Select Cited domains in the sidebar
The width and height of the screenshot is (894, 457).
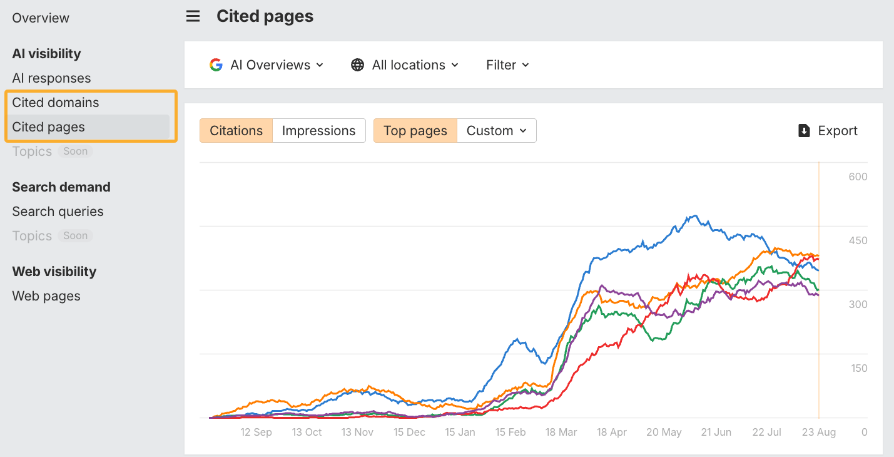[56, 102]
